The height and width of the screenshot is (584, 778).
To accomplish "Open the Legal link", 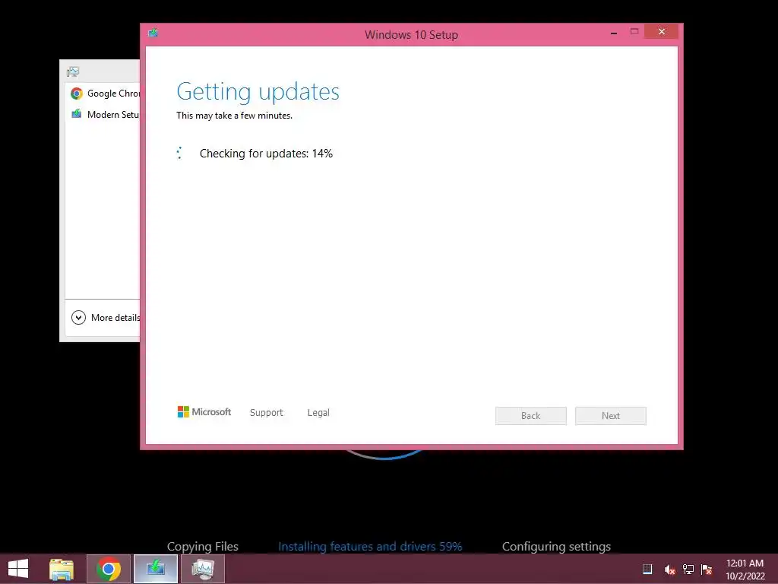I will point(318,413).
